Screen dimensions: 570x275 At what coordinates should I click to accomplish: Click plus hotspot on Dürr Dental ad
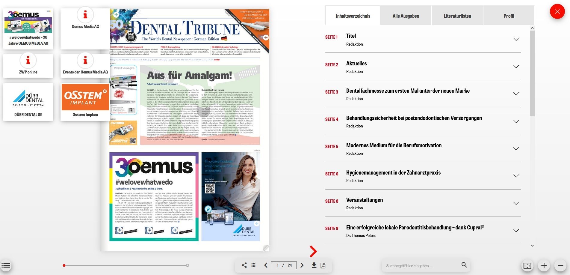tap(256, 224)
